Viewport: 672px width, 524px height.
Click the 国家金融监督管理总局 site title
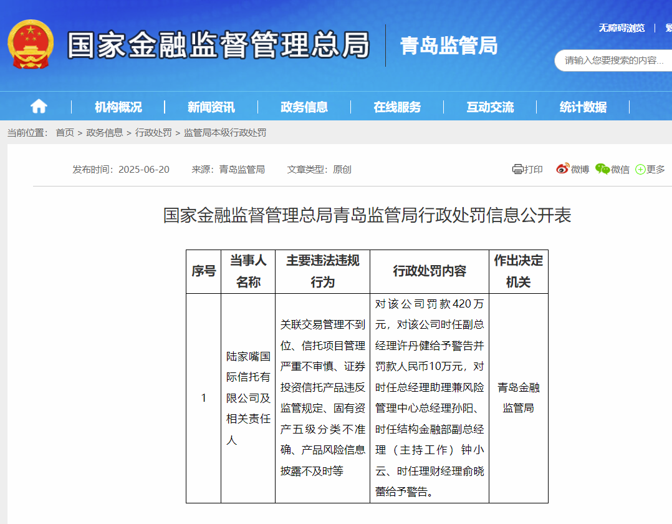[x=218, y=45]
